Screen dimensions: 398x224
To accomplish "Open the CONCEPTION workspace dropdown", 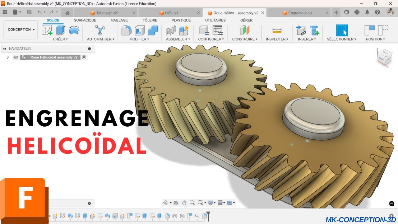I will (21, 30).
